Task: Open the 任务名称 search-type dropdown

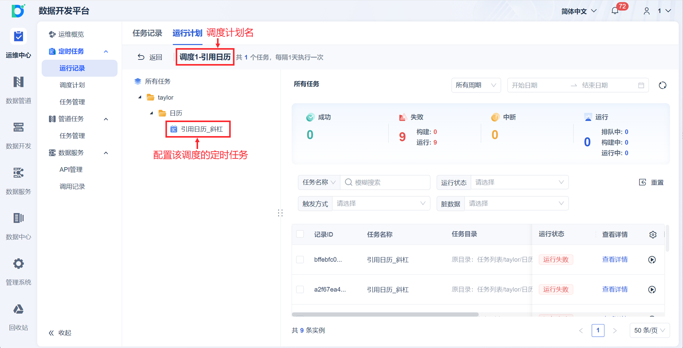Action: pos(319,182)
